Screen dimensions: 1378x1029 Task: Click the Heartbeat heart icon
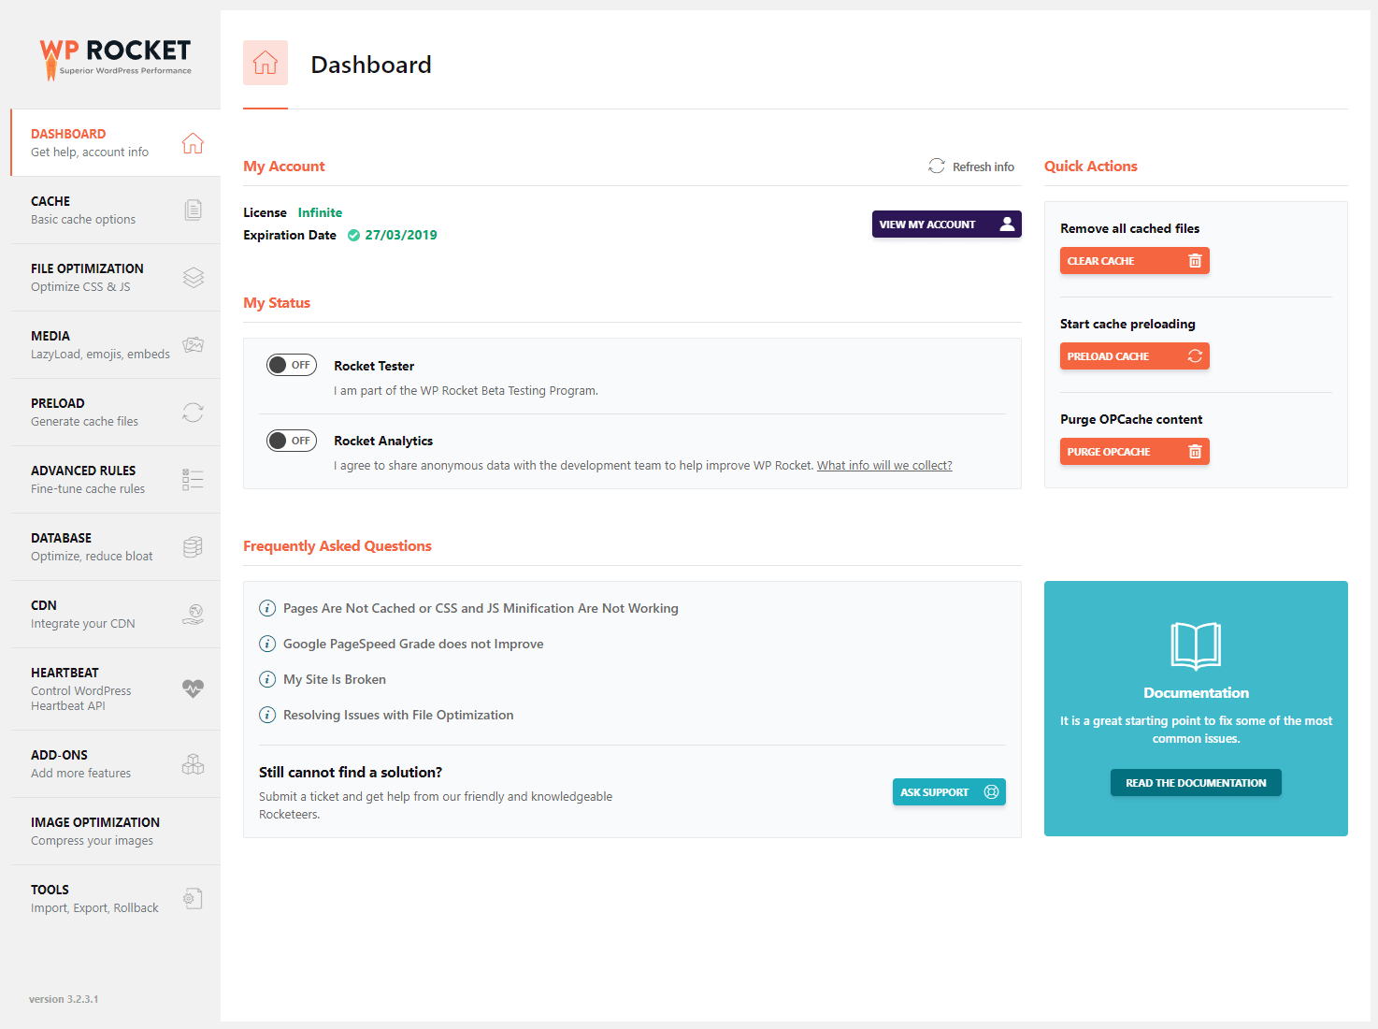click(x=193, y=689)
